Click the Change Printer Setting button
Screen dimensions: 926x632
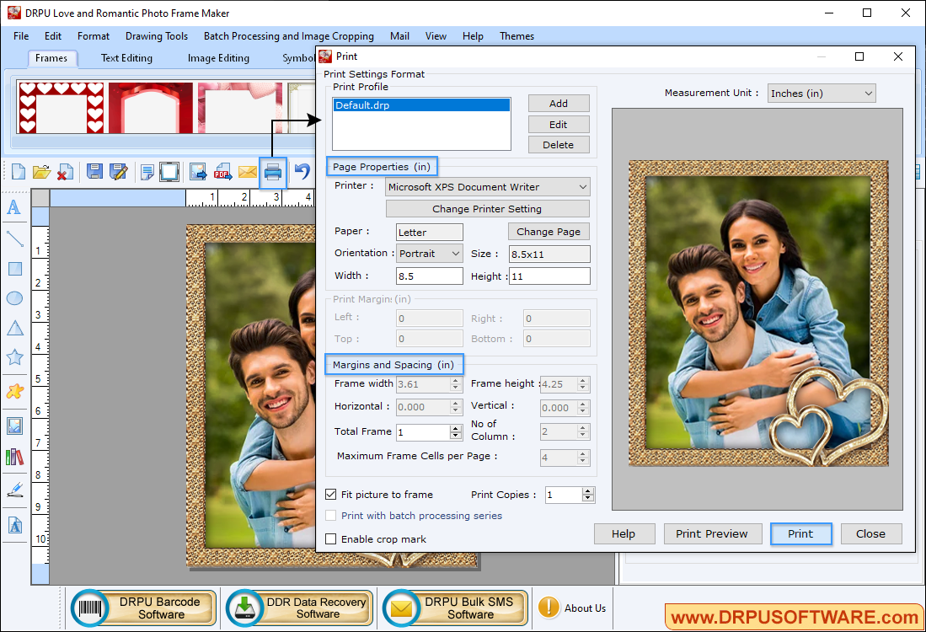487,208
